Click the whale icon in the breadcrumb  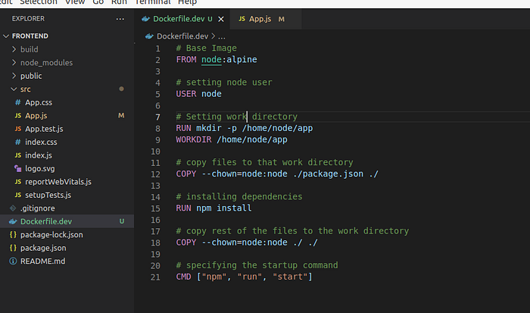(x=149, y=36)
